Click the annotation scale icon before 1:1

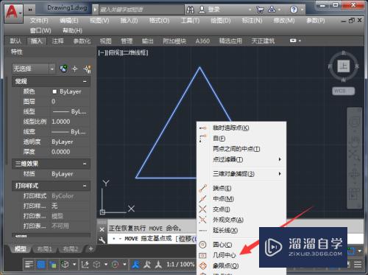point(158,265)
